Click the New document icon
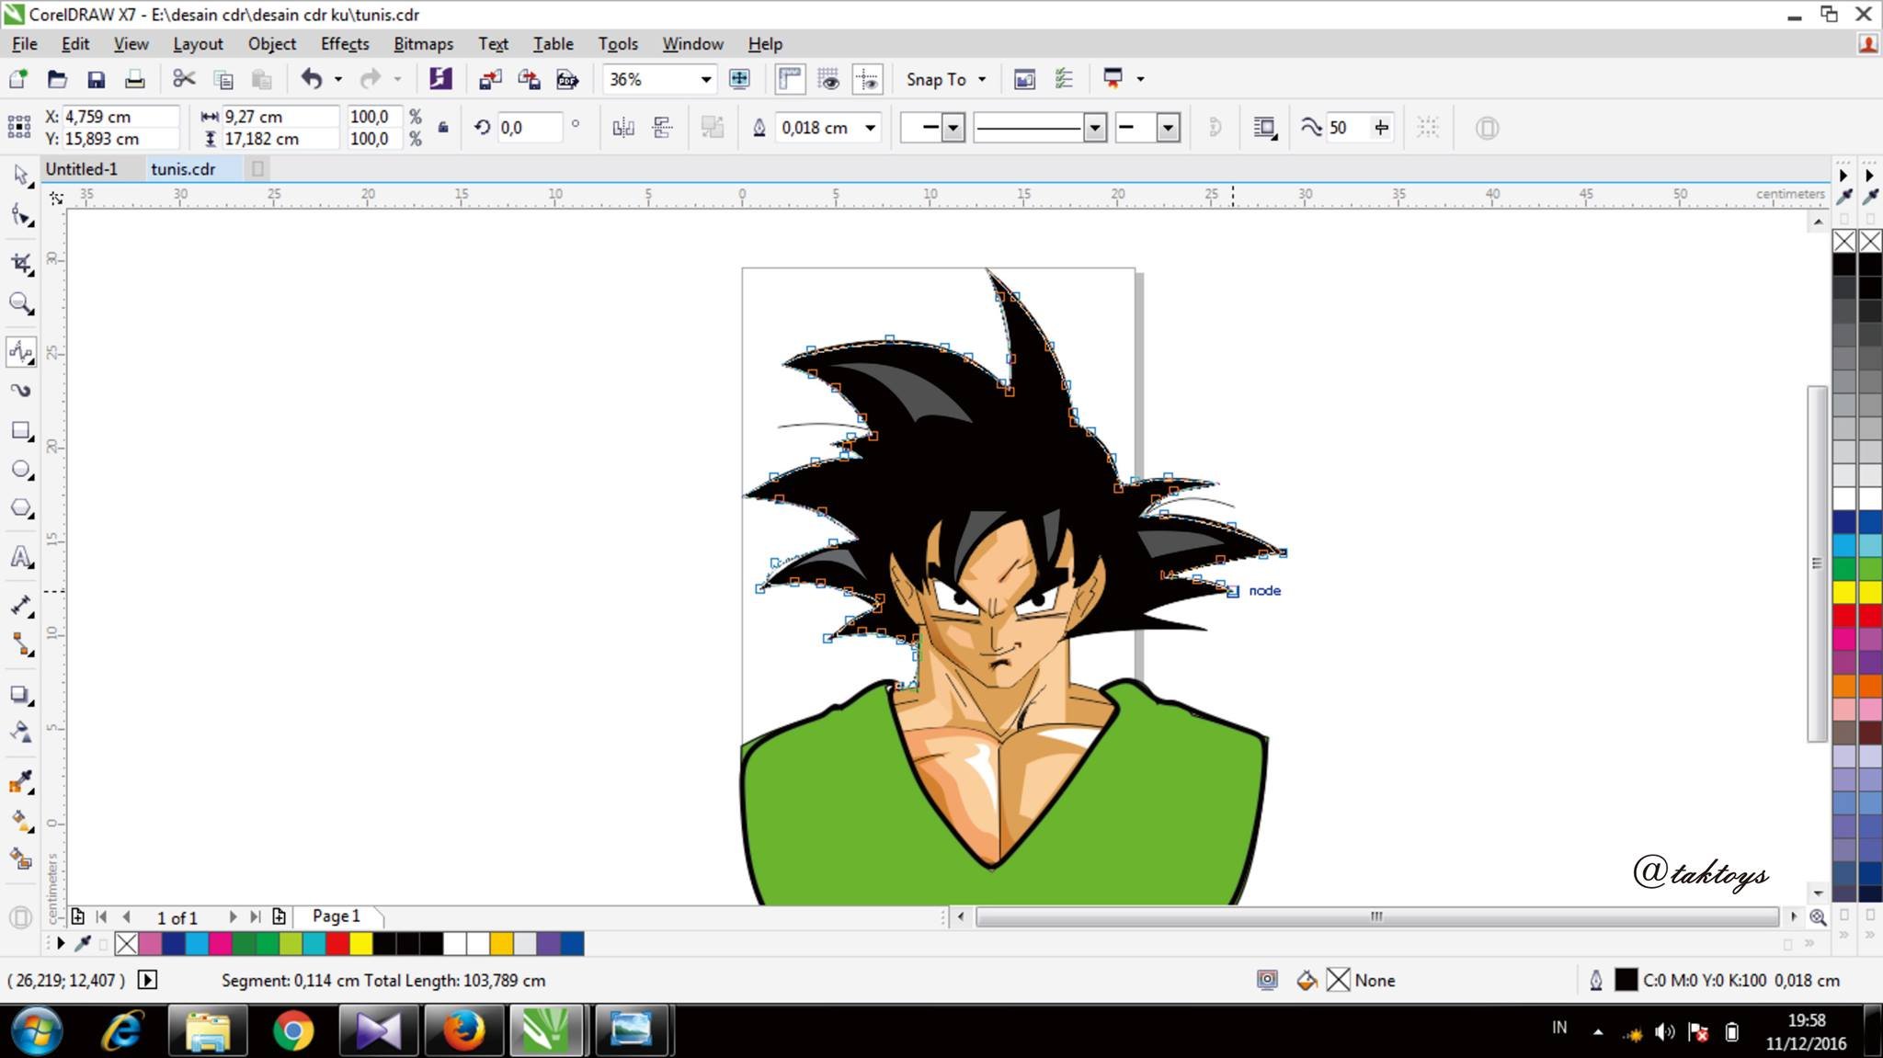The height and width of the screenshot is (1058, 1883). tap(17, 79)
